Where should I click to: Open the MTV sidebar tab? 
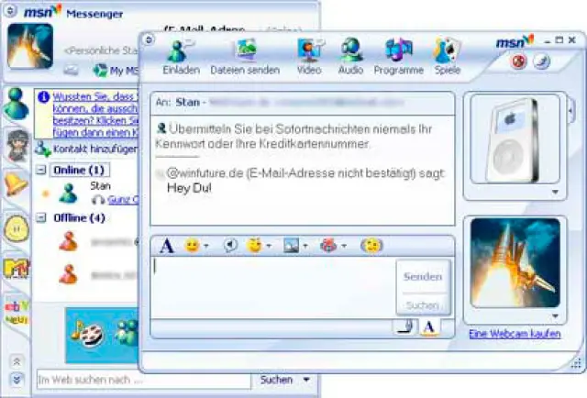tap(17, 268)
